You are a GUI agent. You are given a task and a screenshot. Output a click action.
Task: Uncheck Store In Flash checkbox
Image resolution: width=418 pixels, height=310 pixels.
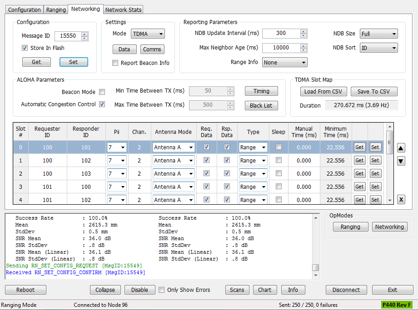25,48
